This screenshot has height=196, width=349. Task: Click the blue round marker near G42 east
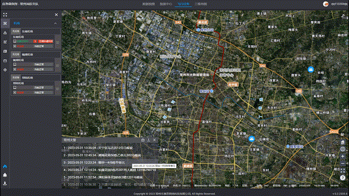311,69
